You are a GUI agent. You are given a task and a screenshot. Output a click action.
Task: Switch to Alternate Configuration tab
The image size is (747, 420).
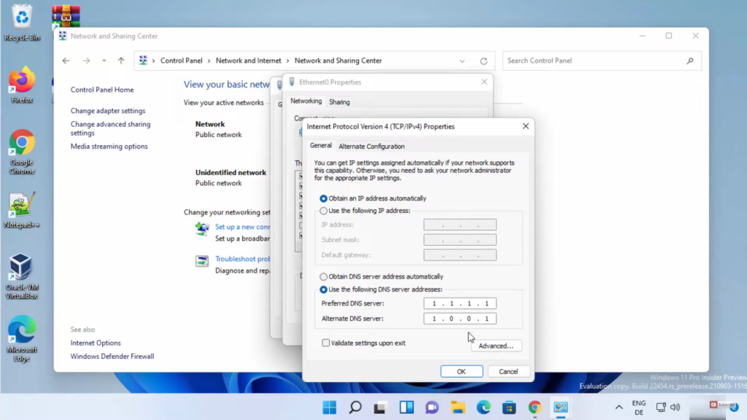click(x=371, y=147)
